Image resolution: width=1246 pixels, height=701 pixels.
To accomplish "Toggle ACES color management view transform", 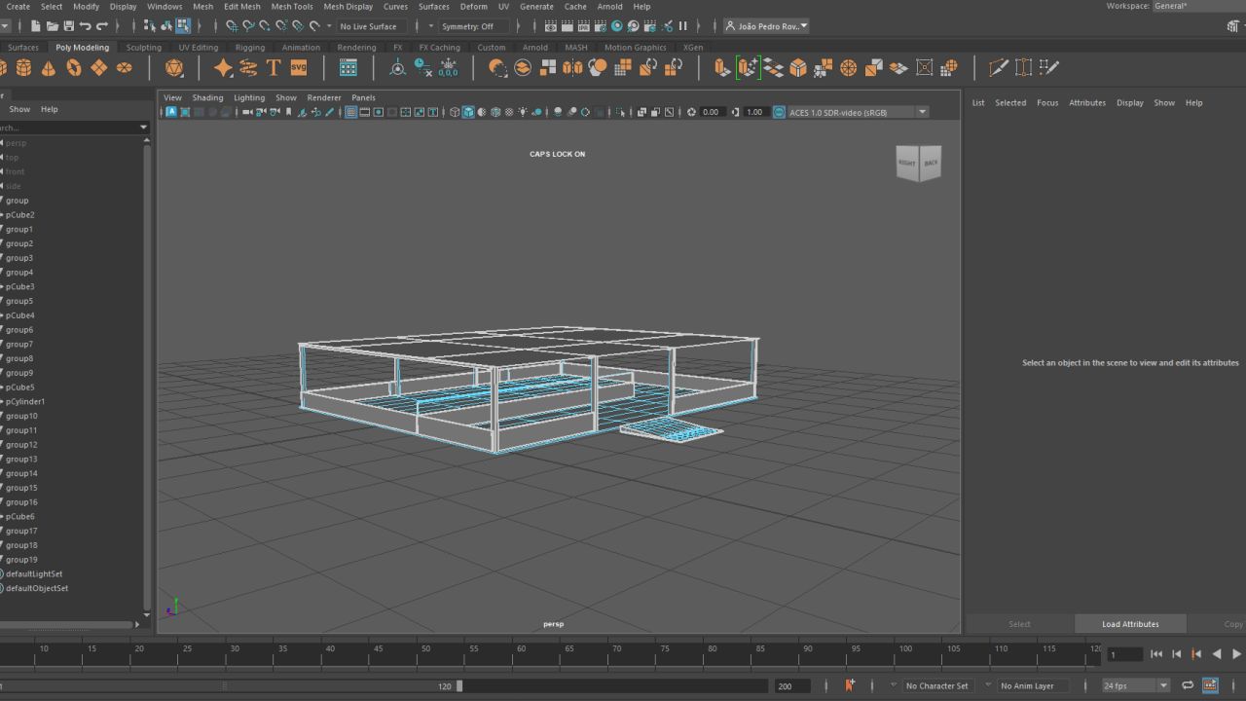I will pyautogui.click(x=779, y=112).
